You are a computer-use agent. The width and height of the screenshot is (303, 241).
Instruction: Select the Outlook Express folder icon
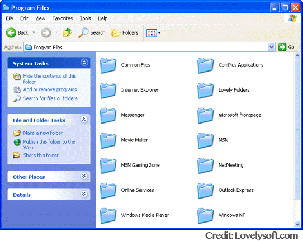(x=206, y=191)
